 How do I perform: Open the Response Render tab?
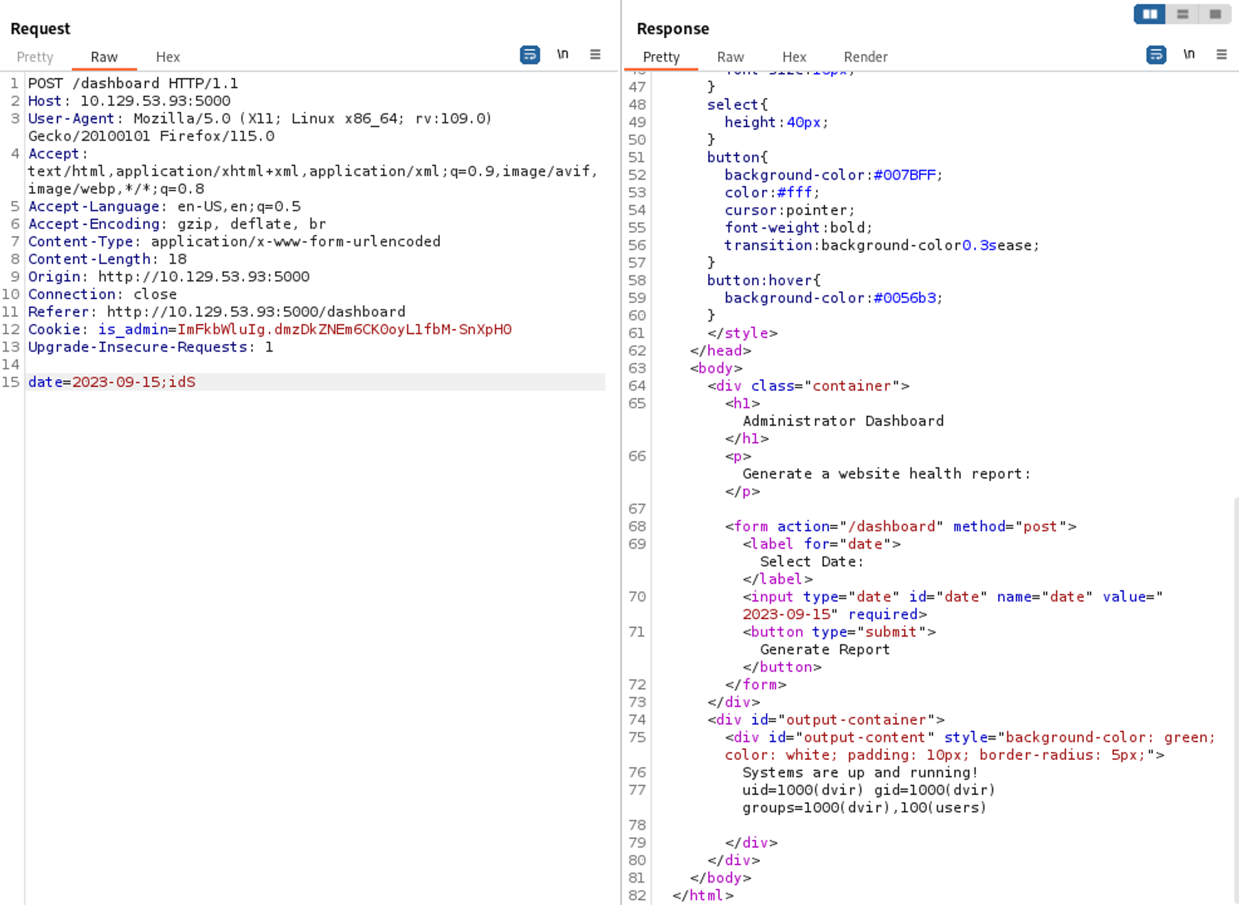point(865,57)
